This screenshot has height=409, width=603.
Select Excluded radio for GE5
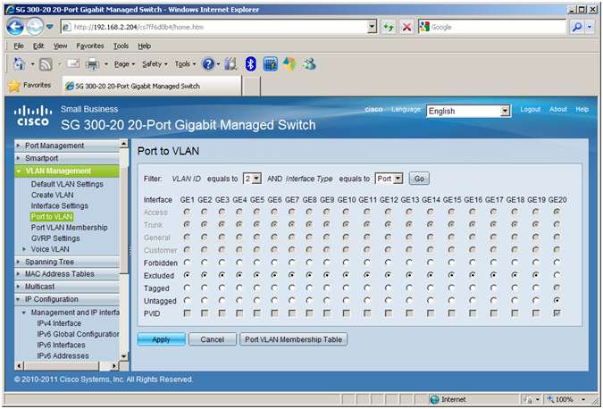(257, 275)
